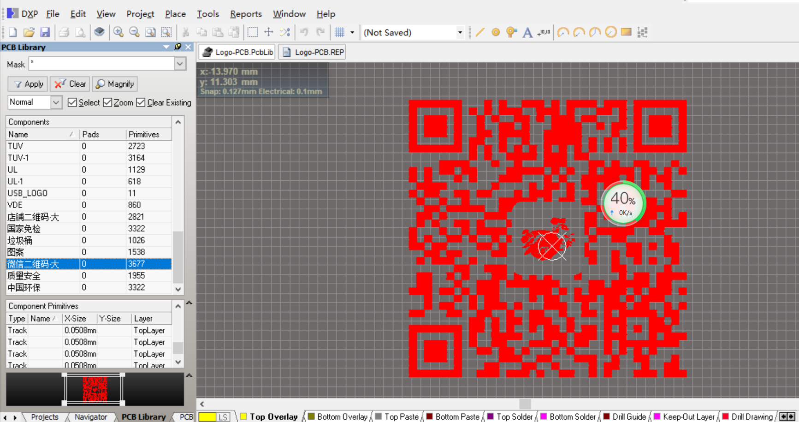Place Via tool
Screen dimensions: 799x422
pyautogui.click(x=511, y=32)
